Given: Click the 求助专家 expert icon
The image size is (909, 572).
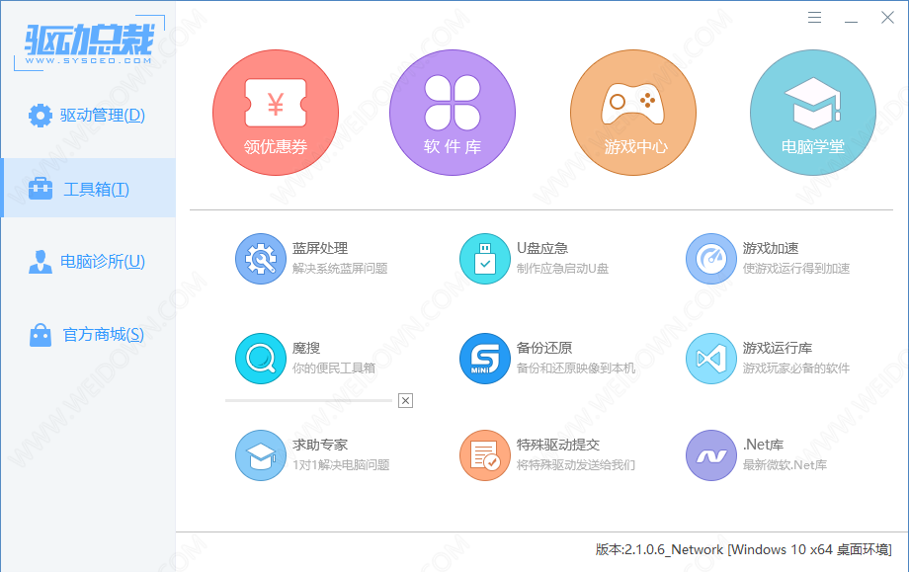Looking at the screenshot, I should [260, 455].
